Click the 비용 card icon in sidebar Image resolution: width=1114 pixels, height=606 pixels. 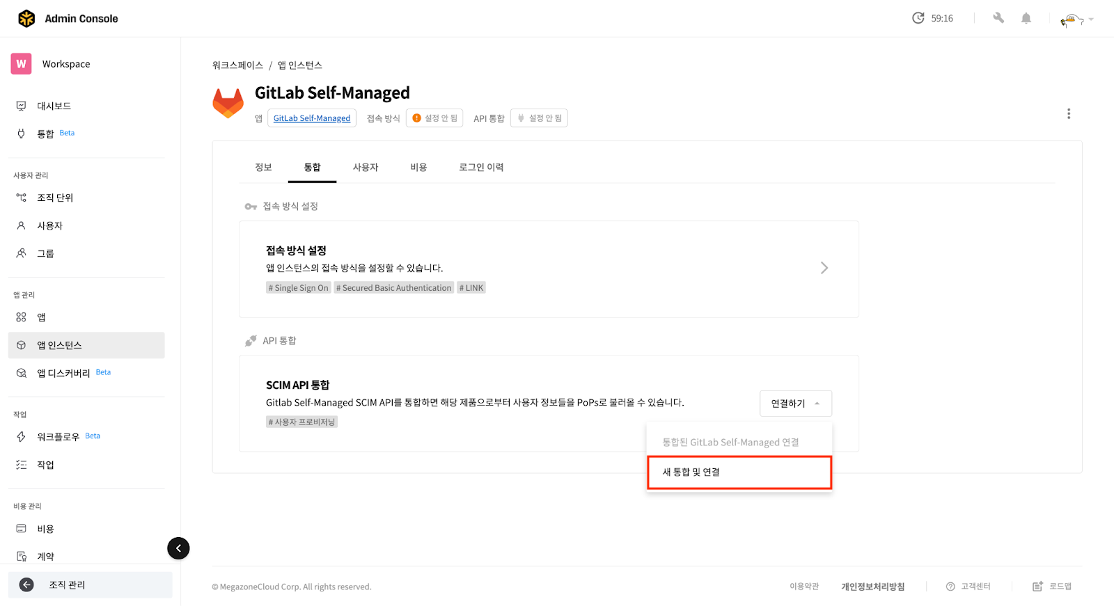coord(22,529)
